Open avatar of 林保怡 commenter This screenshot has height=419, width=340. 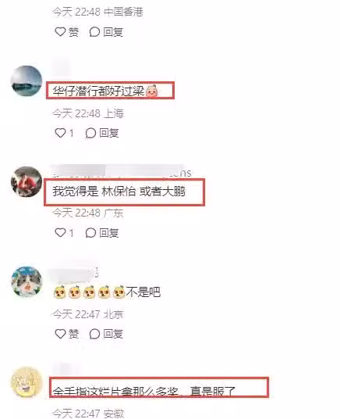click(x=27, y=181)
